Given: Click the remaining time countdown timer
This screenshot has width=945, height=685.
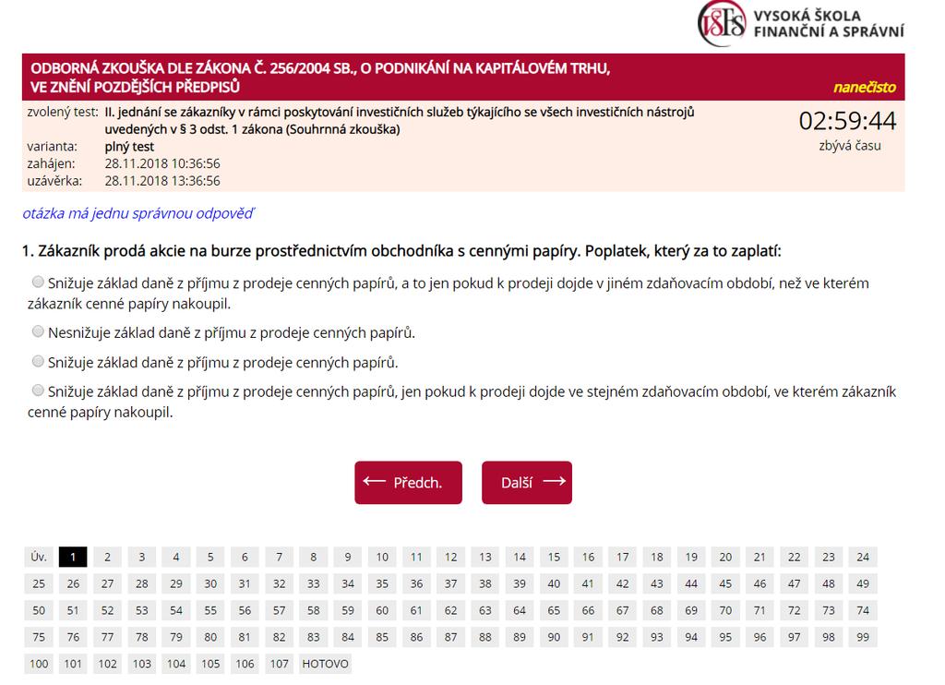Looking at the screenshot, I should pyautogui.click(x=847, y=121).
